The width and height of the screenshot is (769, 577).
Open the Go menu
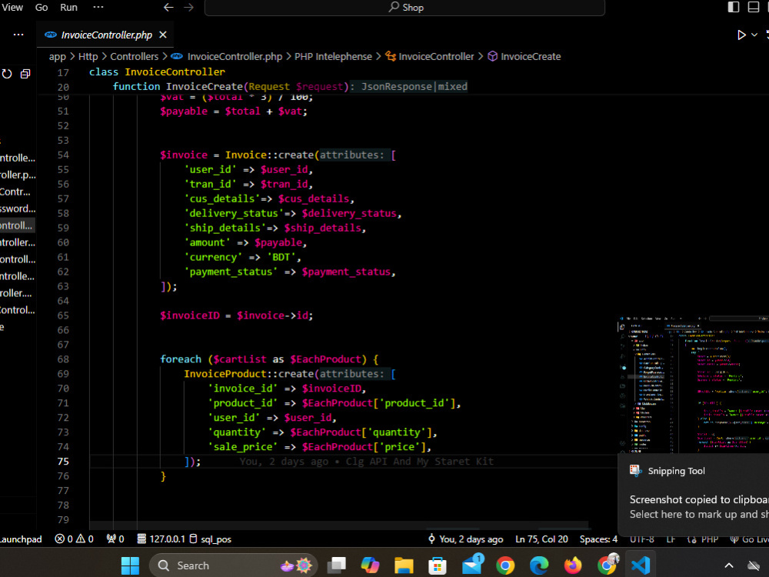[x=42, y=8]
